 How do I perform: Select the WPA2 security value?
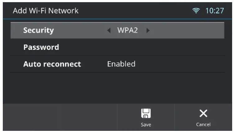(x=127, y=30)
